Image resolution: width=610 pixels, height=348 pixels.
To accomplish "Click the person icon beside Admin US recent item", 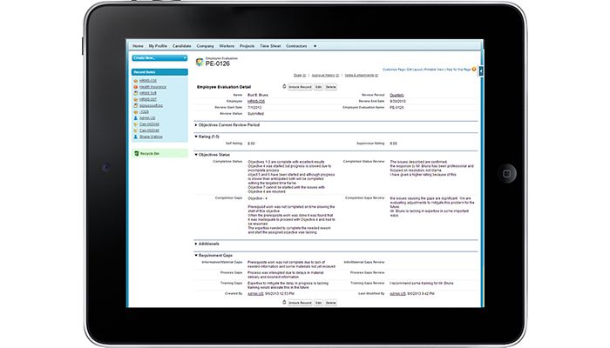I will (135, 118).
